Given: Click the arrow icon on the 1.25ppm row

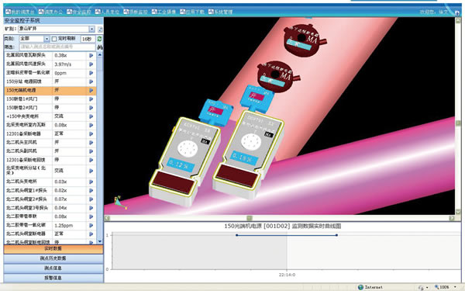Looking at the screenshot, I should pyautogui.click(x=91, y=225).
